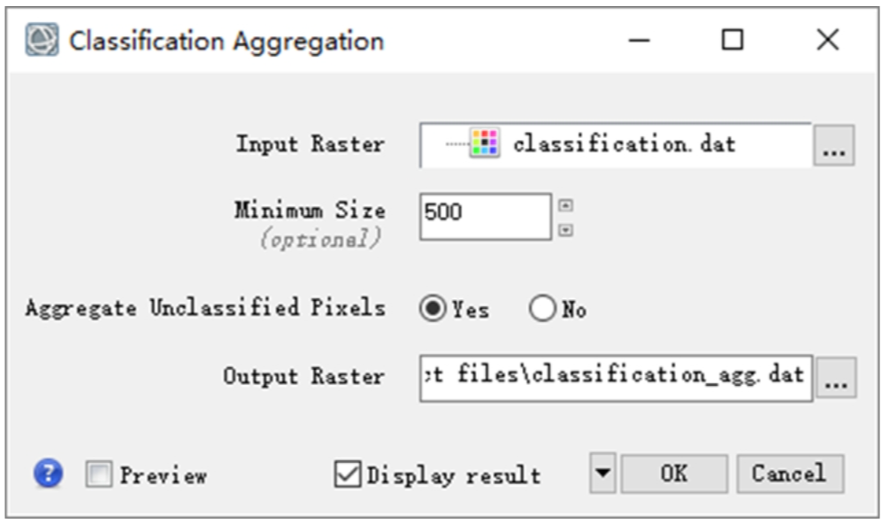Browse for the Input Raster file

(x=833, y=146)
